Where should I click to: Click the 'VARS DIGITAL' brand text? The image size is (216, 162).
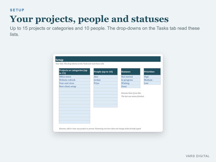tap(198, 156)
